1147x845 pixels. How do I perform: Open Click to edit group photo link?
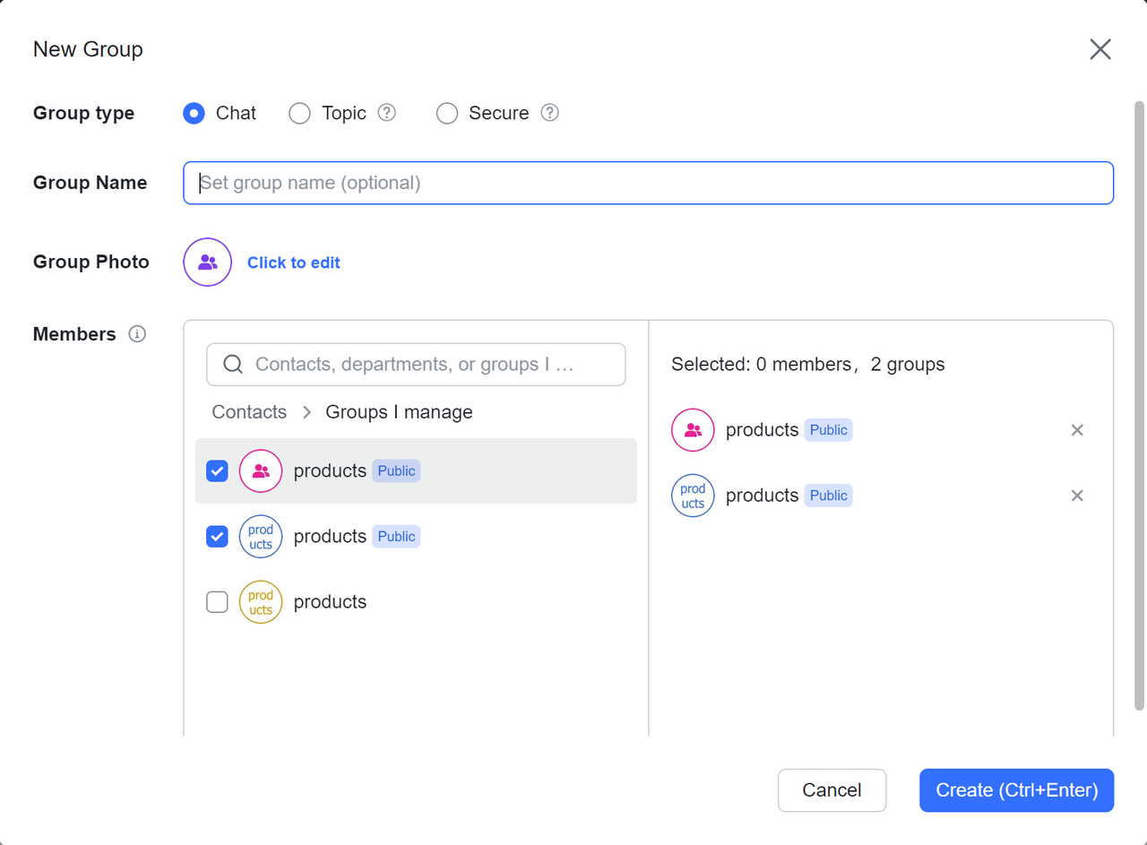[x=294, y=263]
